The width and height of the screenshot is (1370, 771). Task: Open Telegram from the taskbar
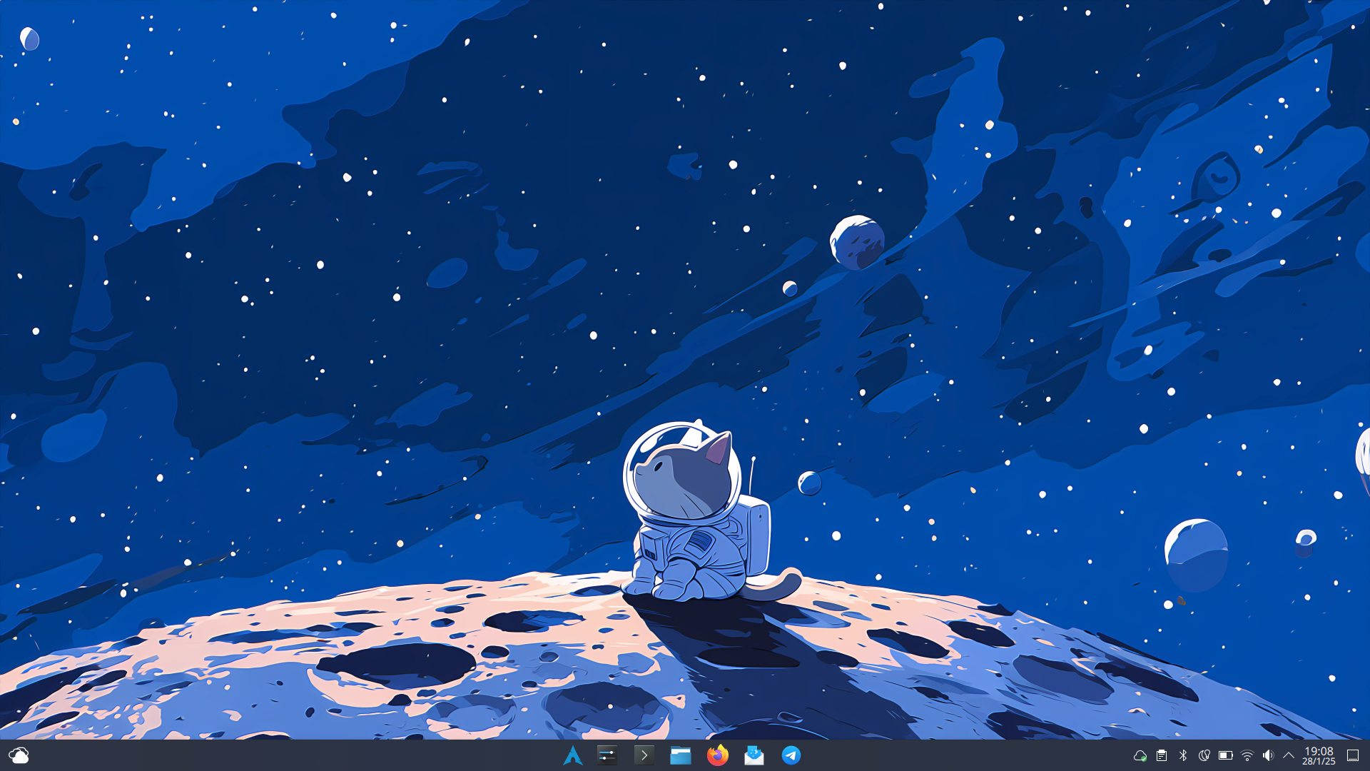pos(791,755)
